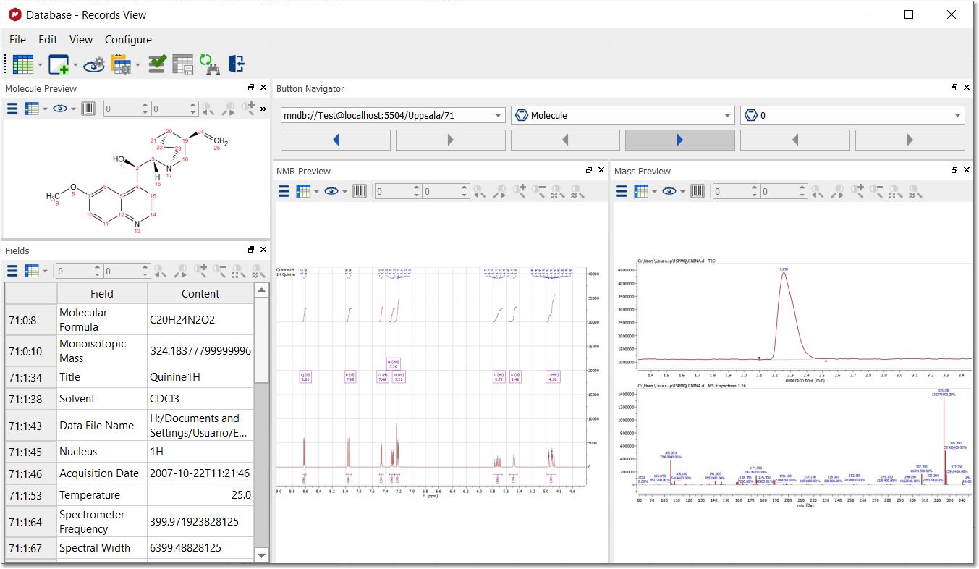Click table icon in NMR Preview toolbar
Screen dimensions: 979x569
tap(303, 191)
